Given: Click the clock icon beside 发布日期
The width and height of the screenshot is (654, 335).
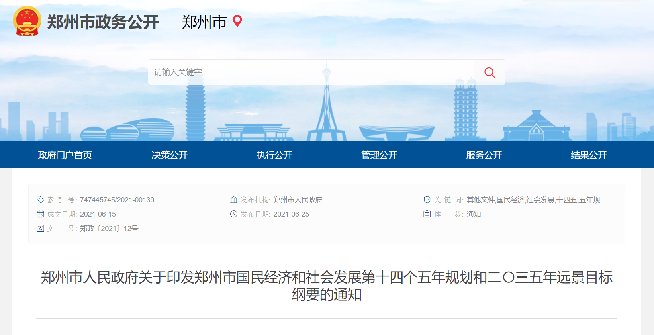Looking at the screenshot, I should click(234, 214).
